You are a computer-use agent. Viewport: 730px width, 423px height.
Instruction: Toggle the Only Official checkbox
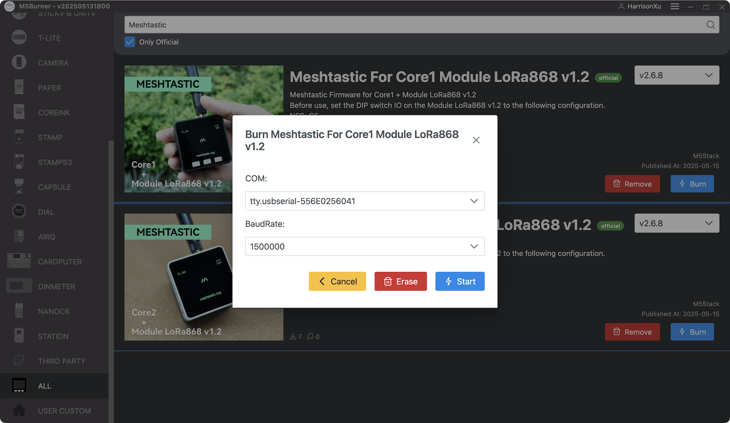130,42
